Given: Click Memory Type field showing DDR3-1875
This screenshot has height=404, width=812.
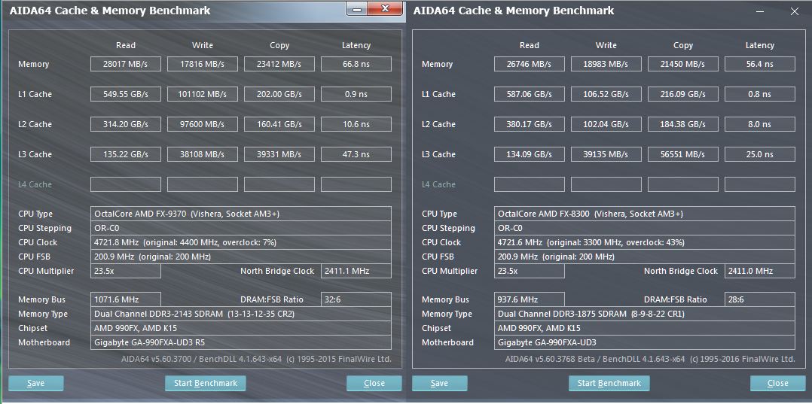Looking at the screenshot, I should (x=644, y=314).
